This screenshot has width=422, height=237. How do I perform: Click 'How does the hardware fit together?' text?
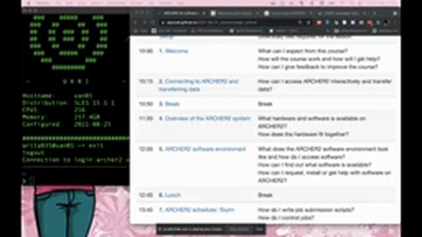303,134
